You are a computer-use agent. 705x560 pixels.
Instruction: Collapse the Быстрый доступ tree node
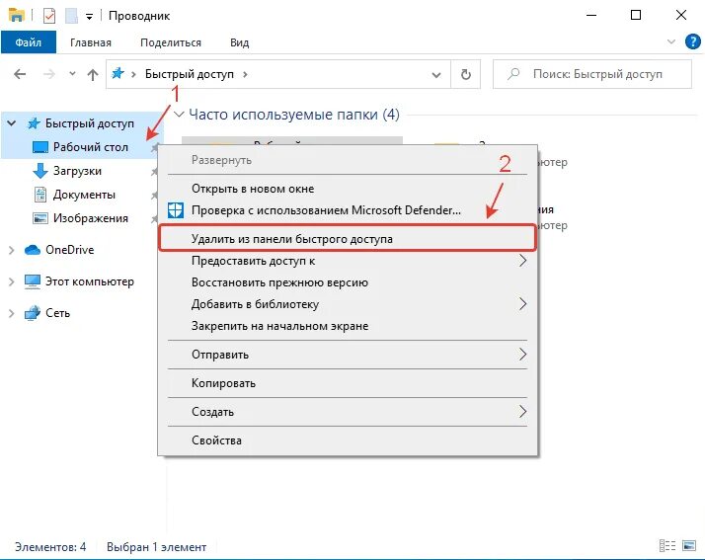[x=12, y=122]
